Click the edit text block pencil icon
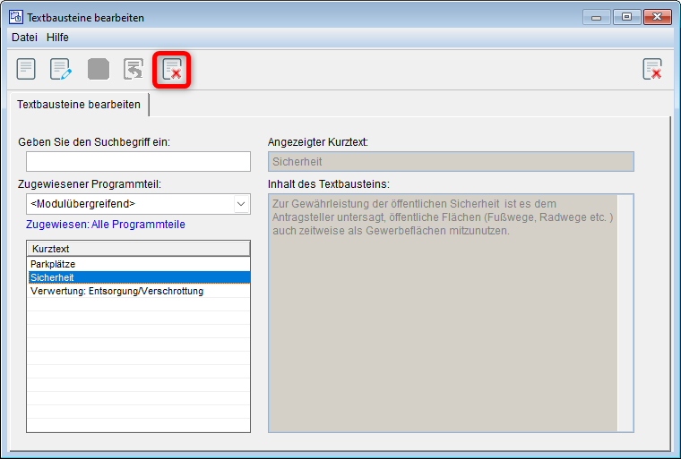The image size is (681, 459). tap(61, 69)
